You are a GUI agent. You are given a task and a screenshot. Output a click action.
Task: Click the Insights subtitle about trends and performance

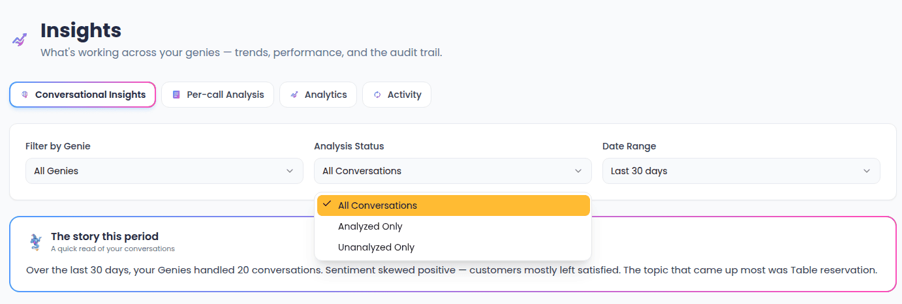click(241, 52)
